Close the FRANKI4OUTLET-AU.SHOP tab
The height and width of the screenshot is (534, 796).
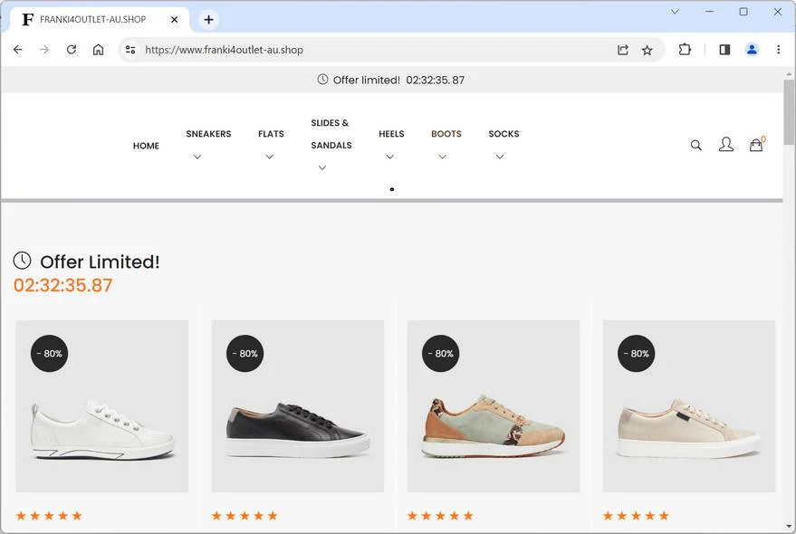174,20
